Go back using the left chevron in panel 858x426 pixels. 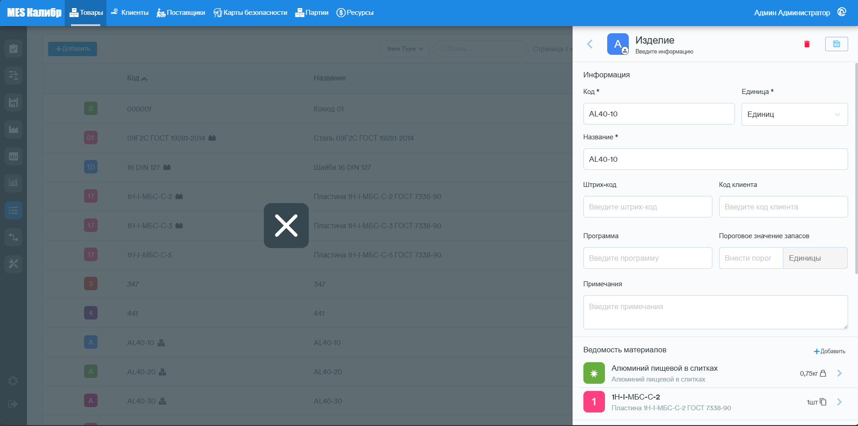click(590, 44)
